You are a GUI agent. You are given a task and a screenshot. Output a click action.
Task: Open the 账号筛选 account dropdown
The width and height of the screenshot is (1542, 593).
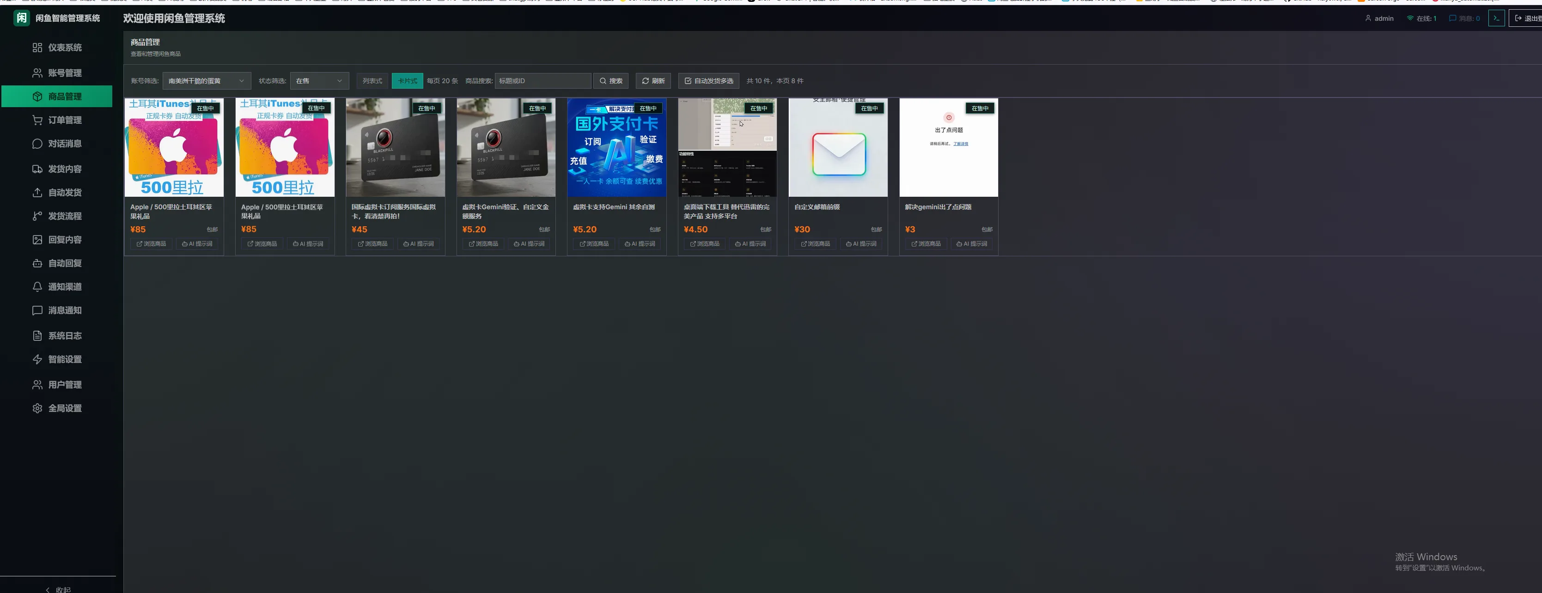[207, 81]
